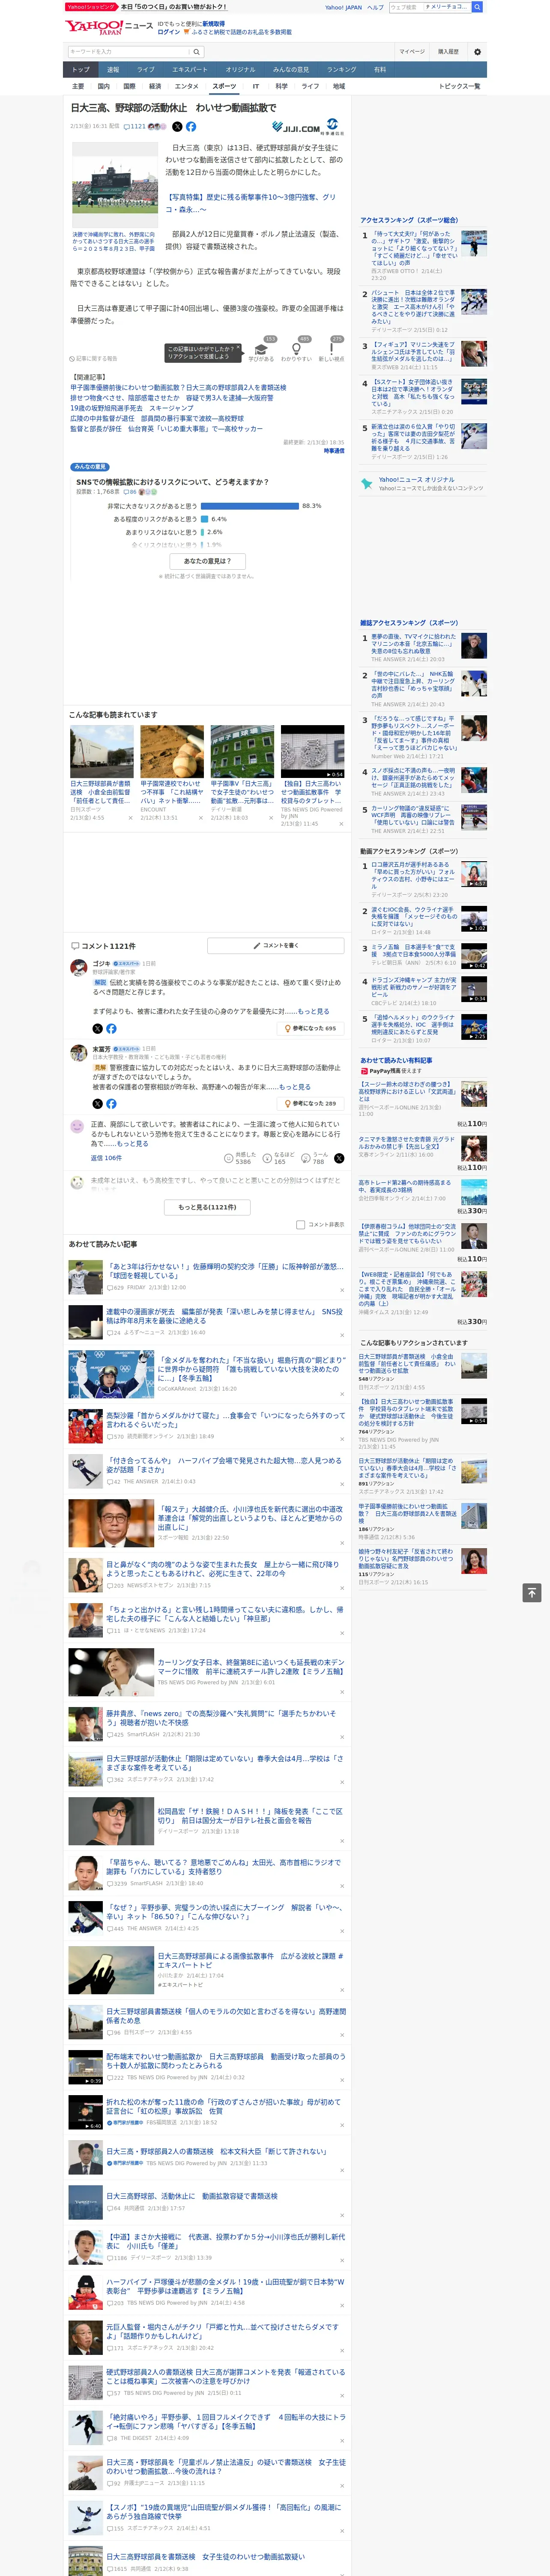550x2576 pixels.
Task: Select the スポーツ category
Action: click(224, 86)
